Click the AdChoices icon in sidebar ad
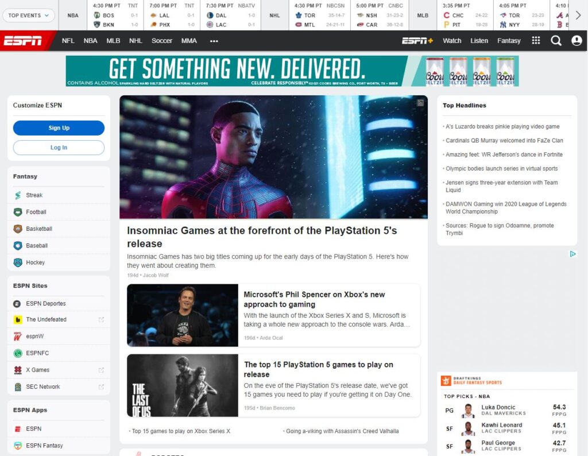Viewport: 588px width, 456px height. [x=572, y=254]
